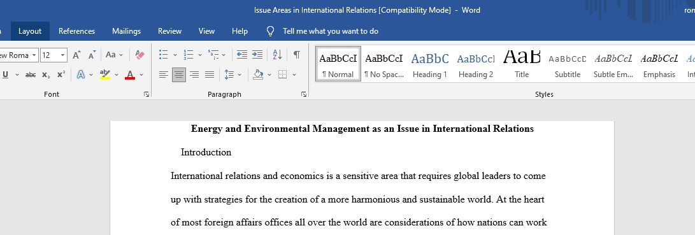Switch to the Layout tab
Image resolution: width=695 pixels, height=235 pixels.
pyautogui.click(x=30, y=31)
